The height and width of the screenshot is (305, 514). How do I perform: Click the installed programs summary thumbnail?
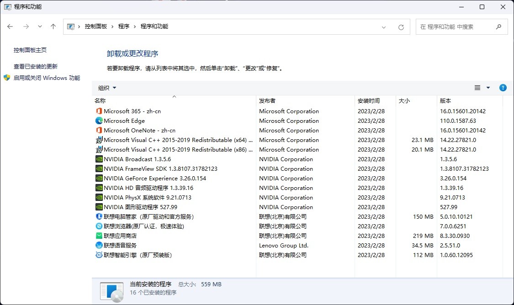pyautogui.click(x=112, y=292)
